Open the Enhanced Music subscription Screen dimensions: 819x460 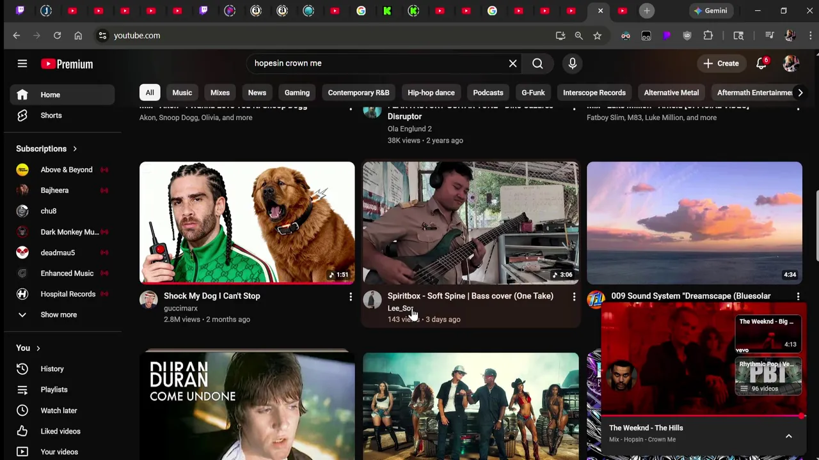tap(63, 273)
